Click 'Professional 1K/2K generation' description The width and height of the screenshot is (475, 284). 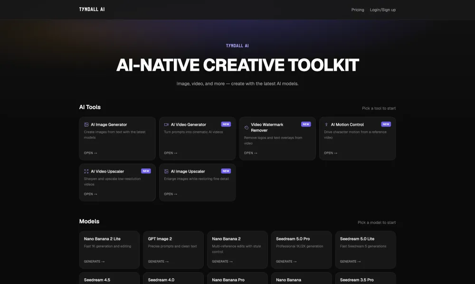tap(299, 246)
